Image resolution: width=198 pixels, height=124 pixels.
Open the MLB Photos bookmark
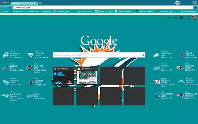point(166,11)
